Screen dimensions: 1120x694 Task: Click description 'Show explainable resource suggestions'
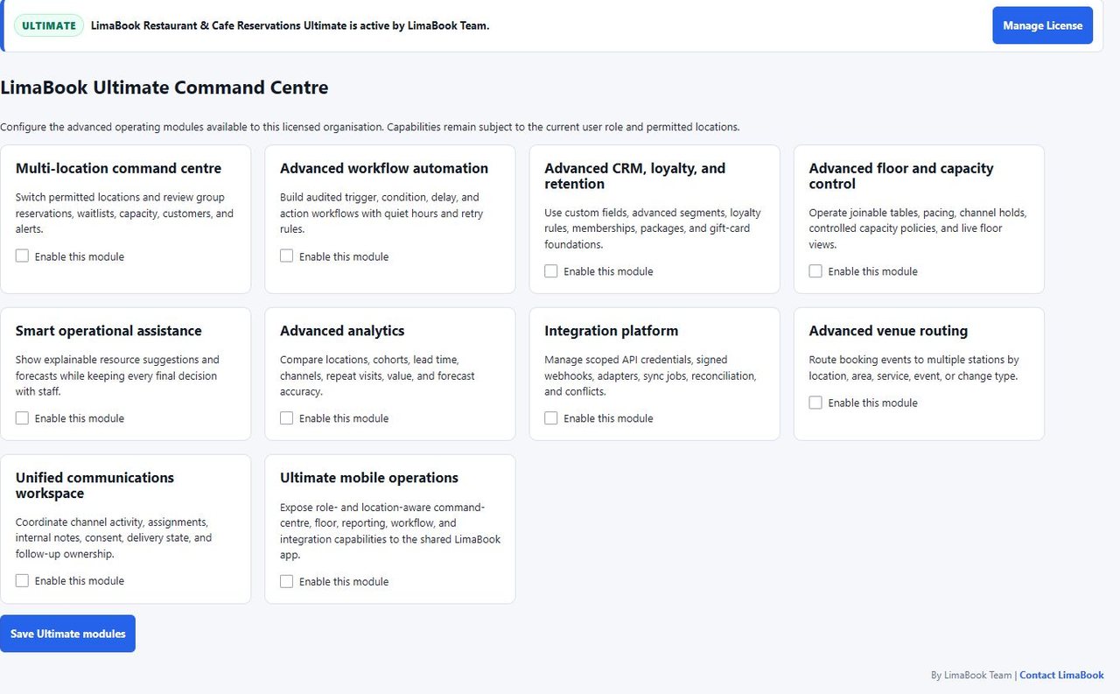[117, 375]
